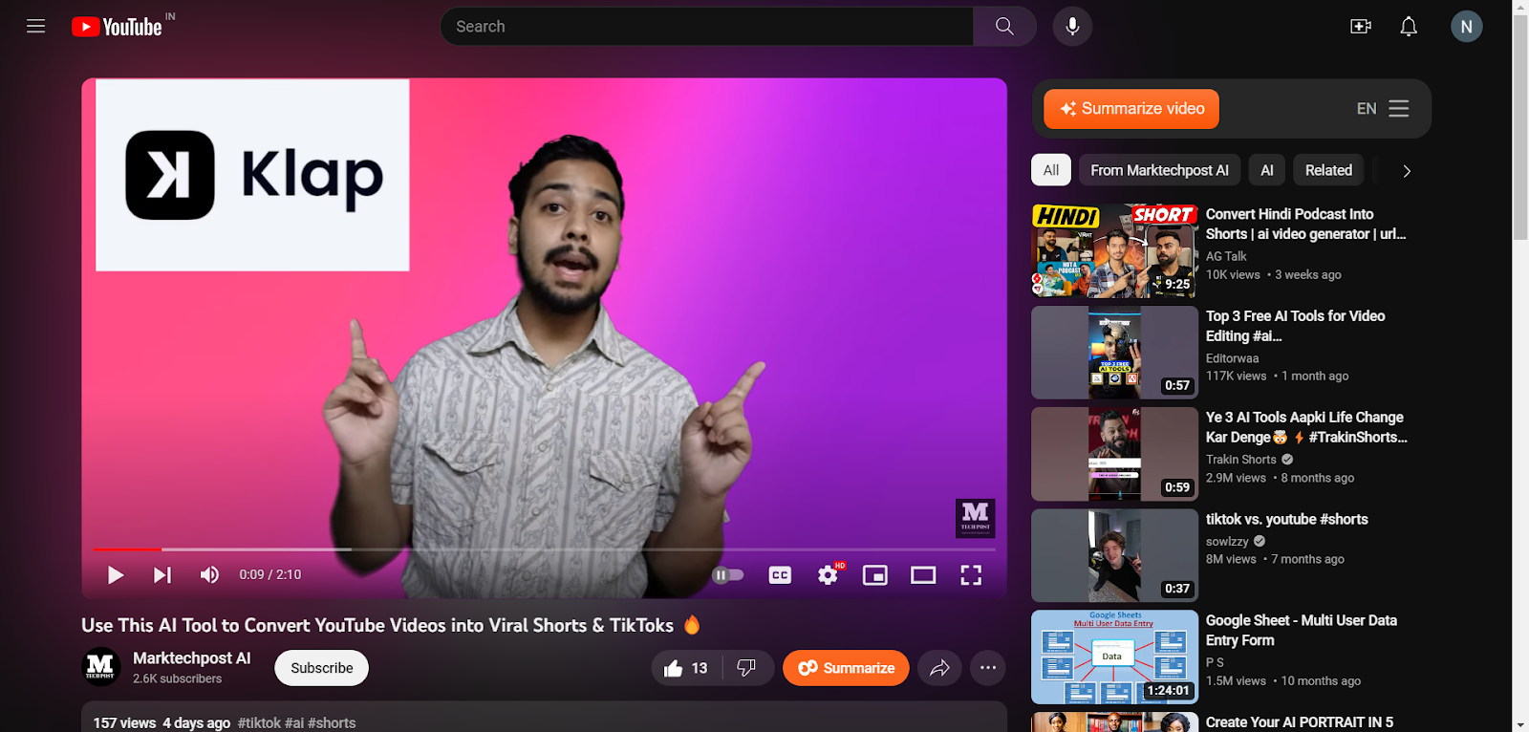Click the Marktechpost watermark in video
This screenshot has height=732, width=1529.
(x=975, y=518)
